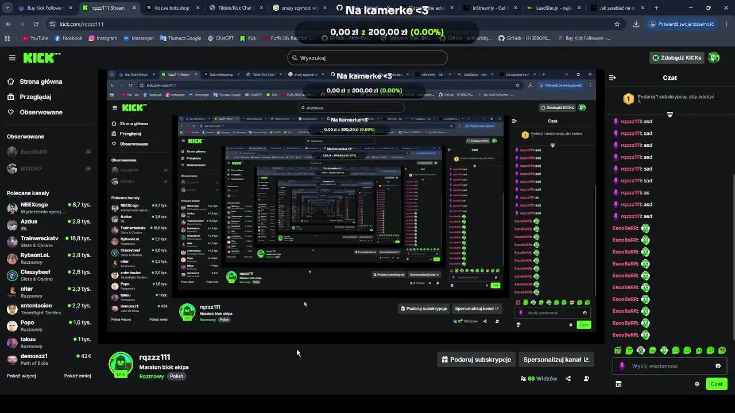
Task: Open the YouTube bookmark
Action: click(36, 38)
